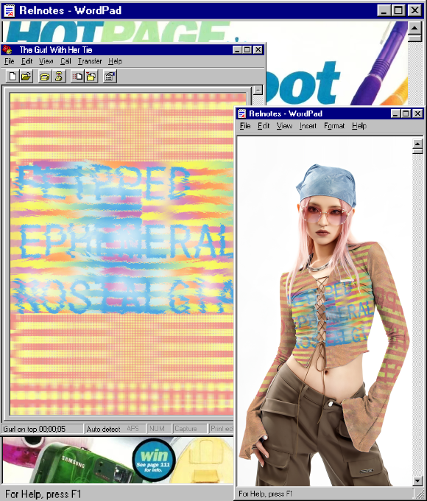Click the Receive file toolbar icon
The width and height of the screenshot is (427, 501).
point(91,77)
